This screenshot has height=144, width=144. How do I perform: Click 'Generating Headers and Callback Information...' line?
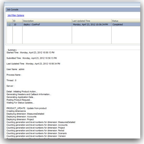click(x=29, y=94)
